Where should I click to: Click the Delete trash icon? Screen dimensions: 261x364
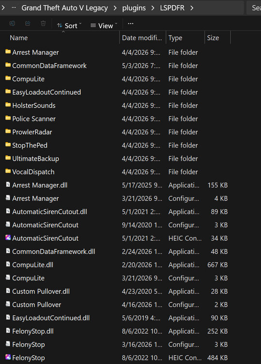pyautogui.click(x=43, y=23)
